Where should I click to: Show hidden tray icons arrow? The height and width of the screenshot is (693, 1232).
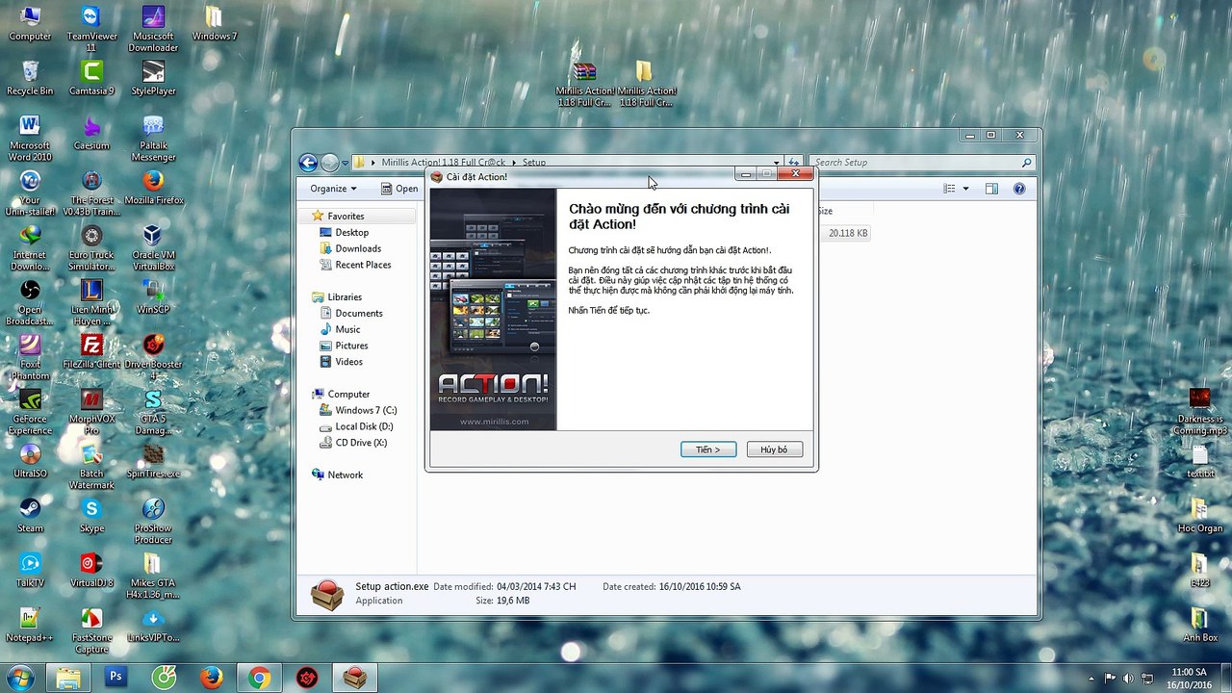[1091, 679]
